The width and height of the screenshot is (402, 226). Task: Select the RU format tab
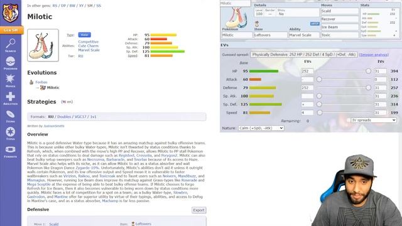coord(51,117)
